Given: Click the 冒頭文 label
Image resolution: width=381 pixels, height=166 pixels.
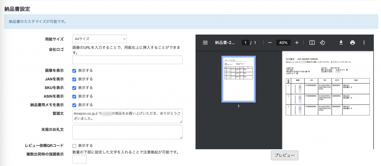Looking at the screenshot, I should 58,114.
